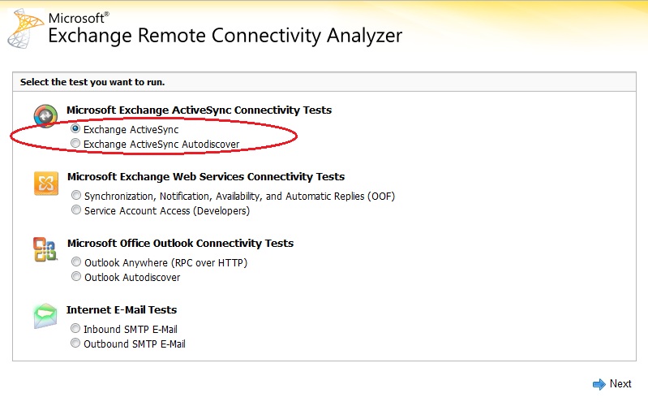Select the Outbound SMTP E-Mail test

point(75,343)
